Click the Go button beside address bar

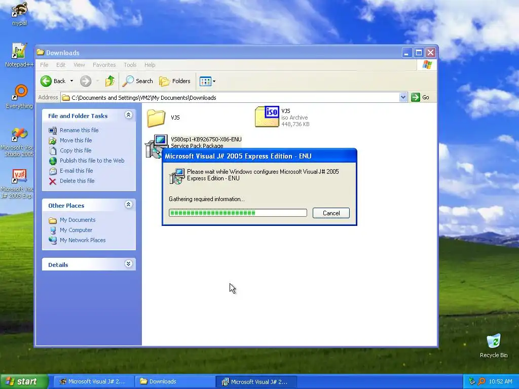[420, 97]
